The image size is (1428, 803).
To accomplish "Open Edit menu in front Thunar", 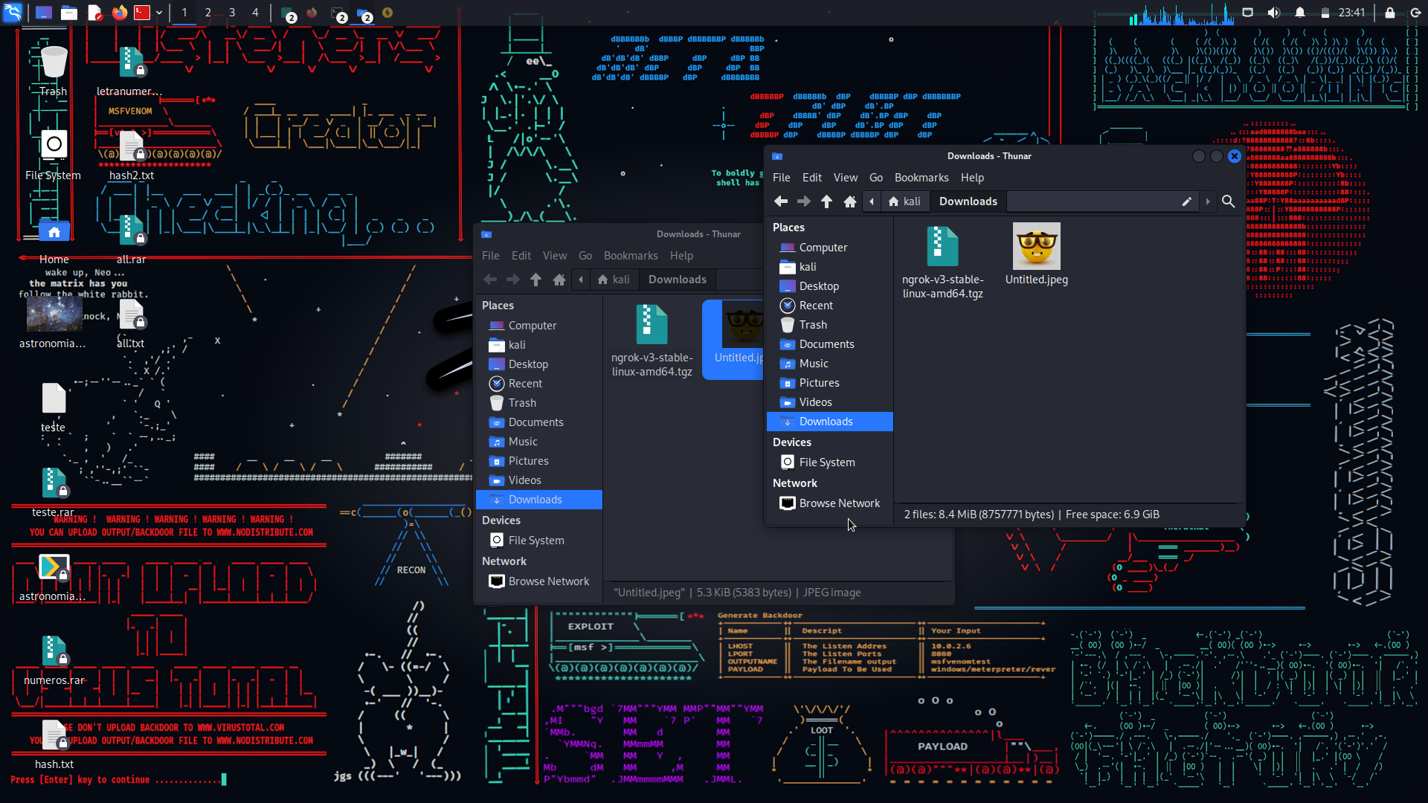I will 811,178.
